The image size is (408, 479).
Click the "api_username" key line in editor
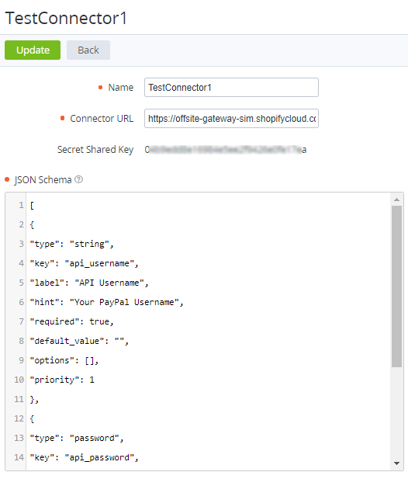click(x=84, y=263)
